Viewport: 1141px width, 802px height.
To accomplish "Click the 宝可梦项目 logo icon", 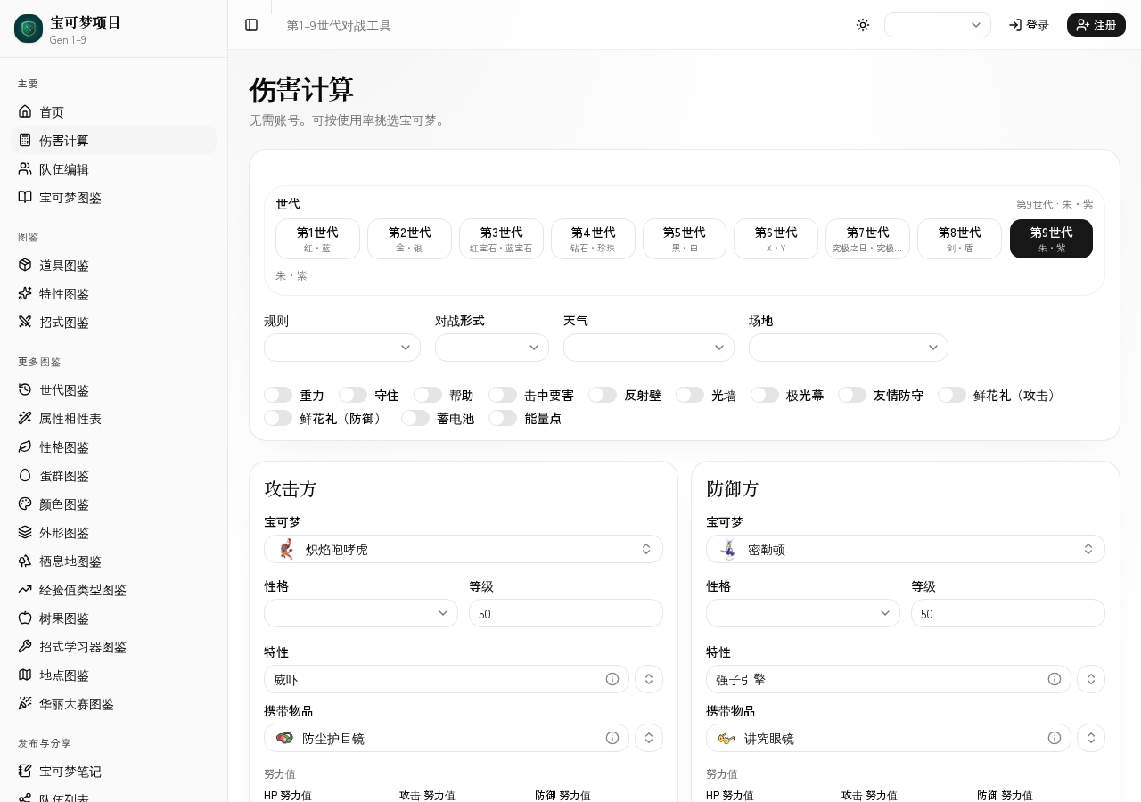I will click(29, 29).
